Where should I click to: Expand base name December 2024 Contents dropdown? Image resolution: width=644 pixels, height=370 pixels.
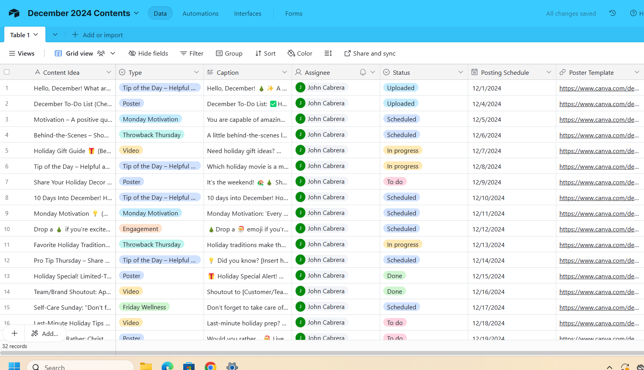click(x=136, y=13)
